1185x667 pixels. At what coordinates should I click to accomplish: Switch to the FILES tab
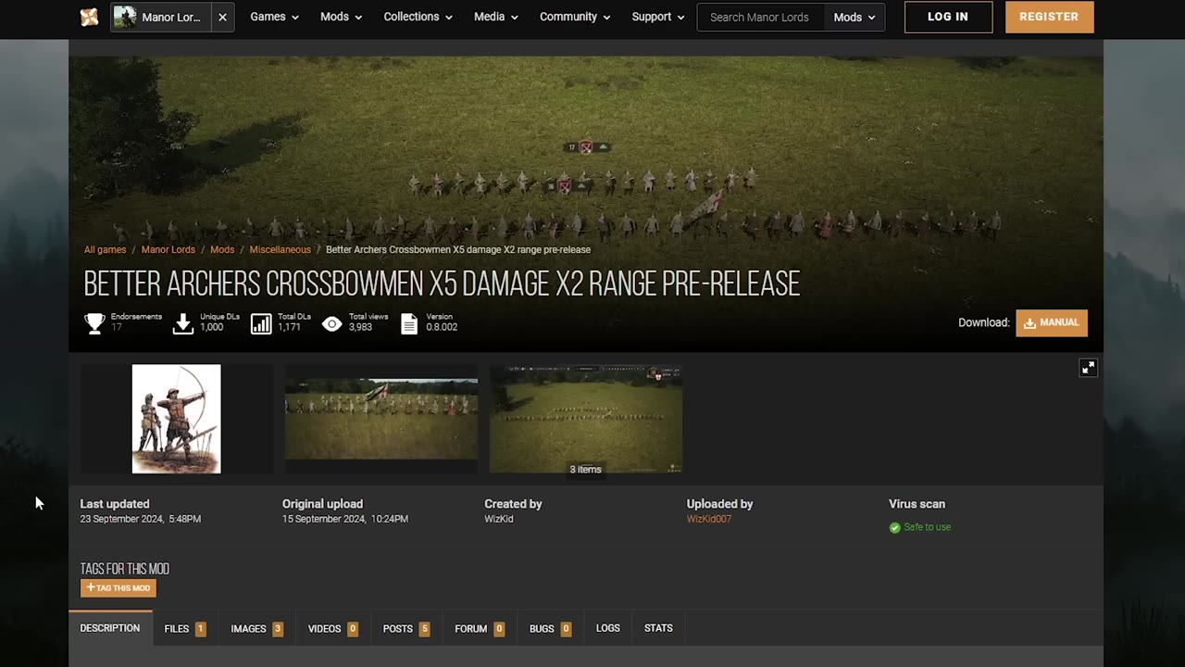click(185, 628)
